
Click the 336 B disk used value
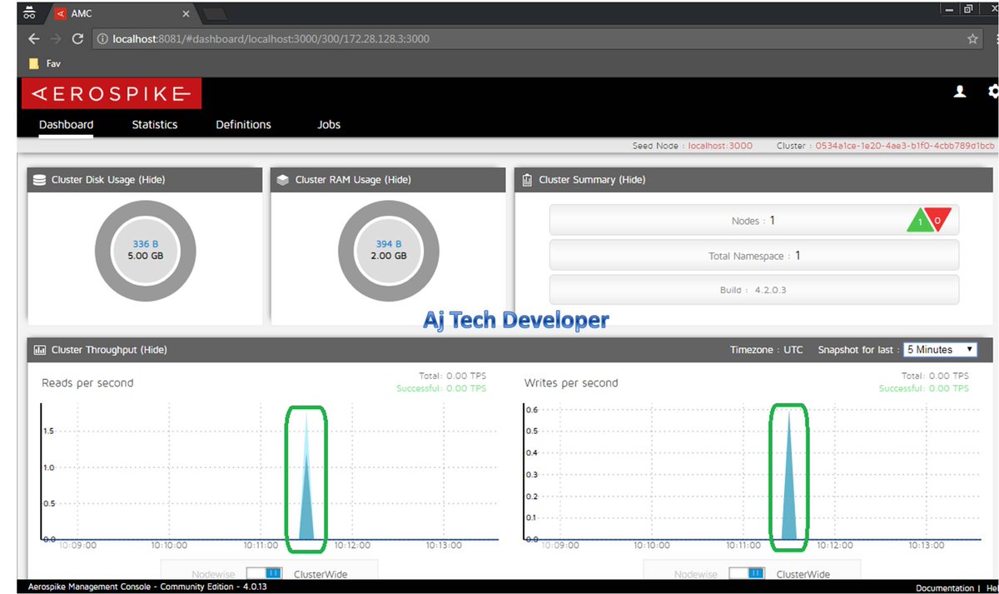coord(145,244)
